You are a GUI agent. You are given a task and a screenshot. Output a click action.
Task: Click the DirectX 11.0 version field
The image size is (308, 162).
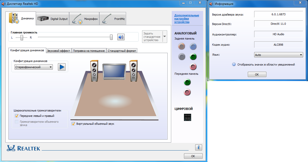279,24
